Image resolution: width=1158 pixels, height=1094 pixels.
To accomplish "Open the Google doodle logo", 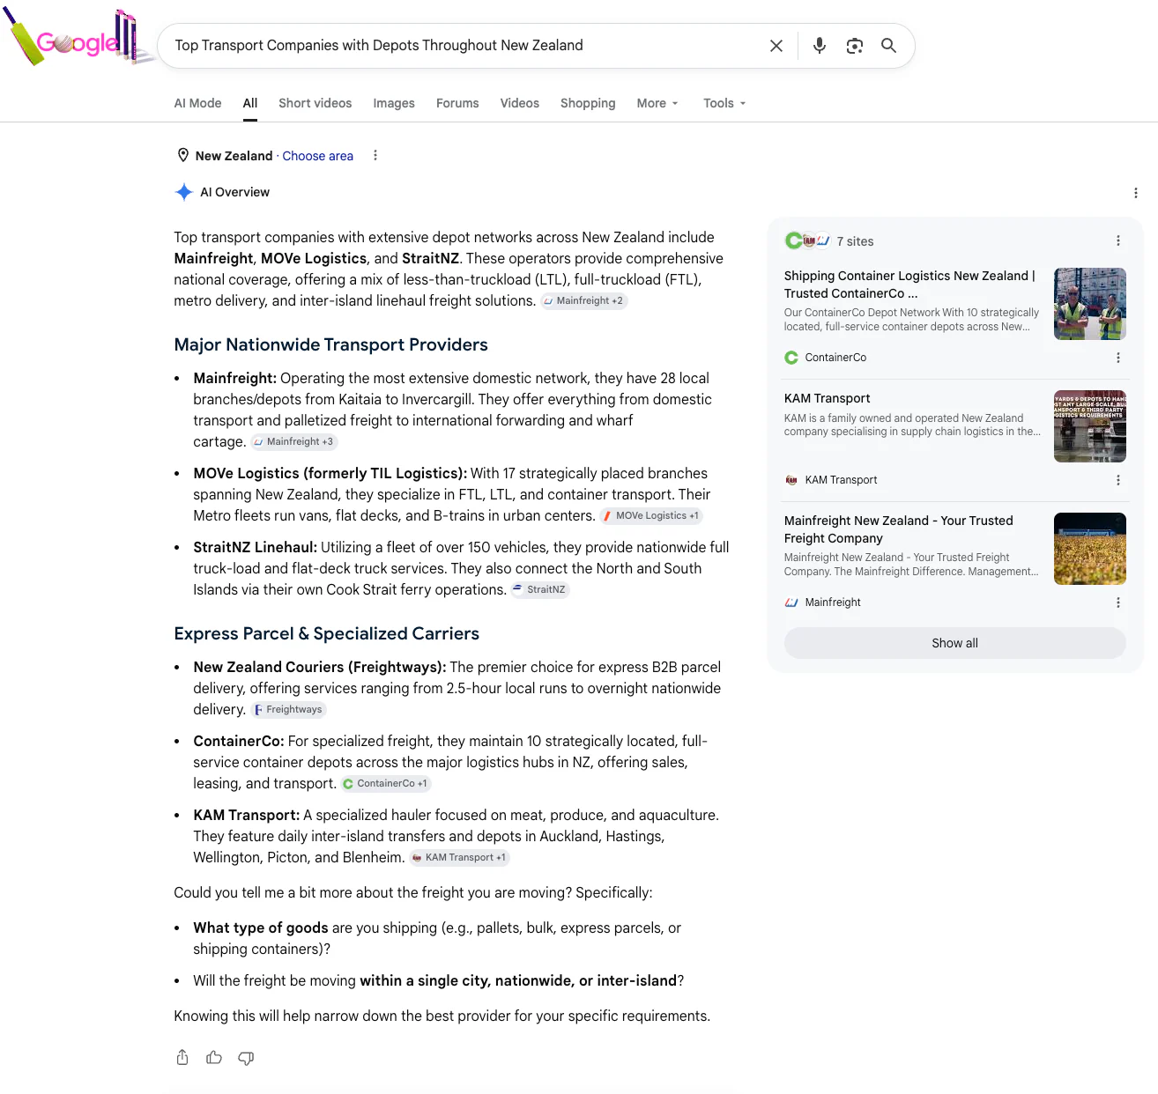I will pyautogui.click(x=78, y=38).
